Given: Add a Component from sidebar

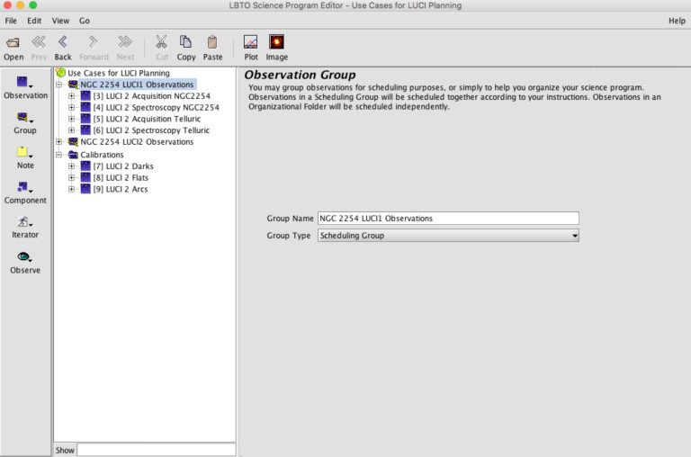Looking at the screenshot, I should pos(25,193).
